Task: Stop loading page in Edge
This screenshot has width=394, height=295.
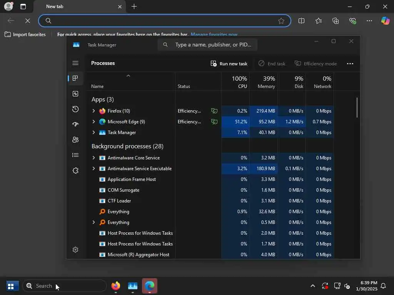Action: click(28, 21)
